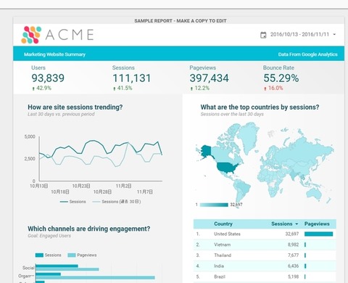
Task: Click the 6,436 sessions value
Action: click(x=293, y=266)
